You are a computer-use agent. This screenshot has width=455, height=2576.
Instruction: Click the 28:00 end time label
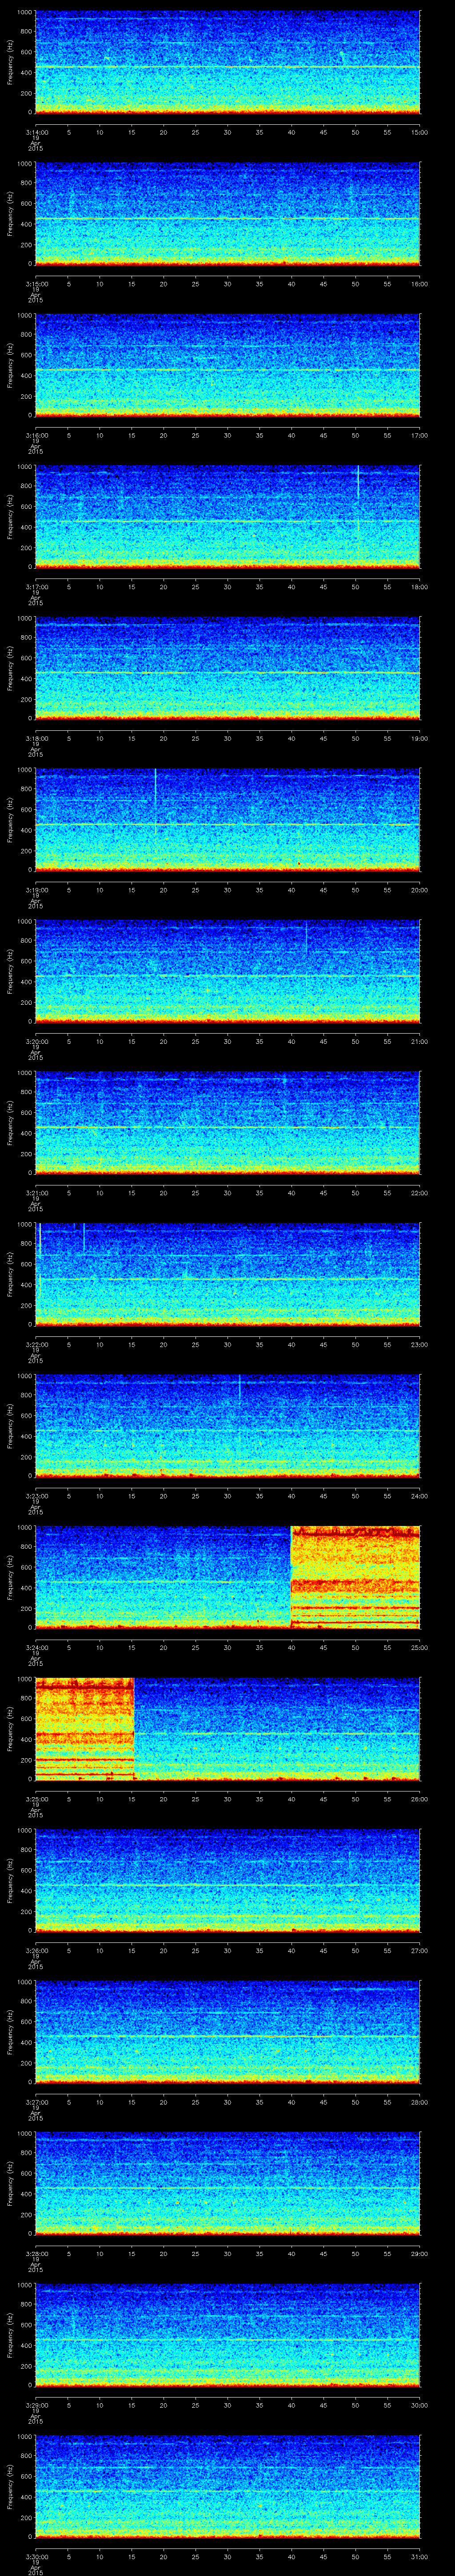(x=420, y=2102)
